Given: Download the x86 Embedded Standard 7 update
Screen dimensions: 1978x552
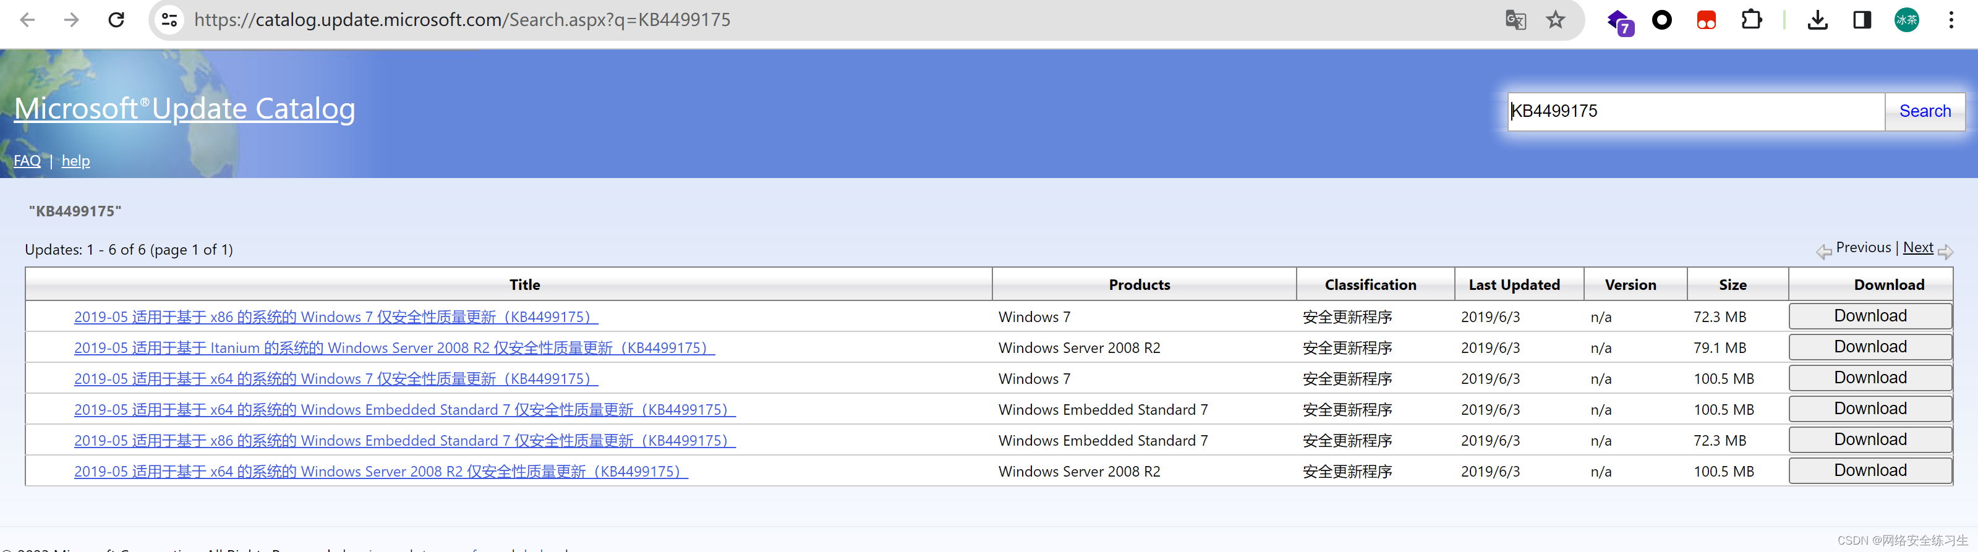Looking at the screenshot, I should 1870,440.
